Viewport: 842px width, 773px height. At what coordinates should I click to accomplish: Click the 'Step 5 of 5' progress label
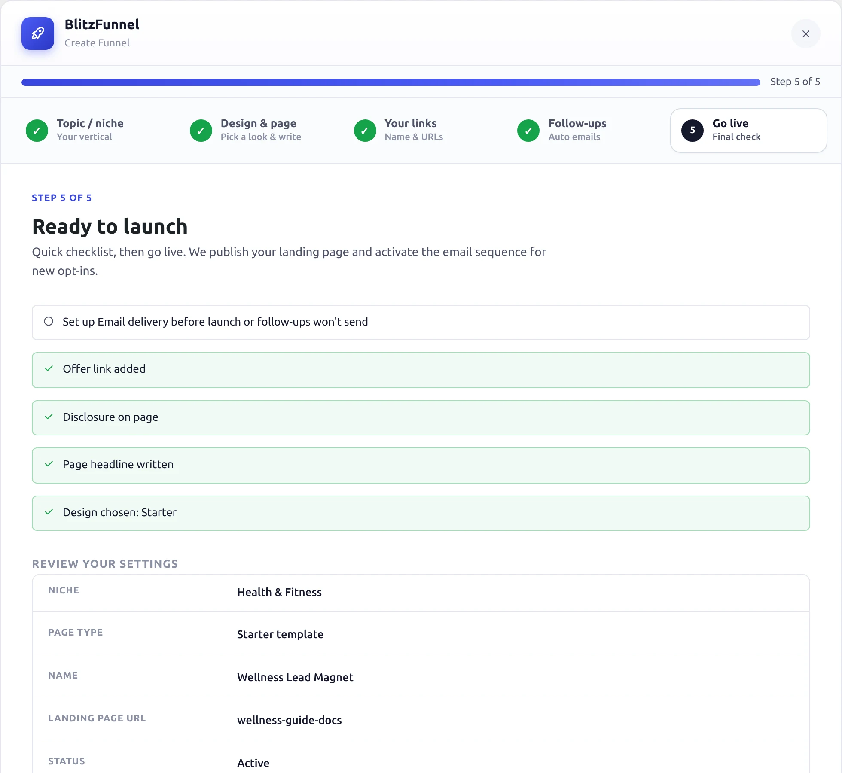click(x=795, y=82)
